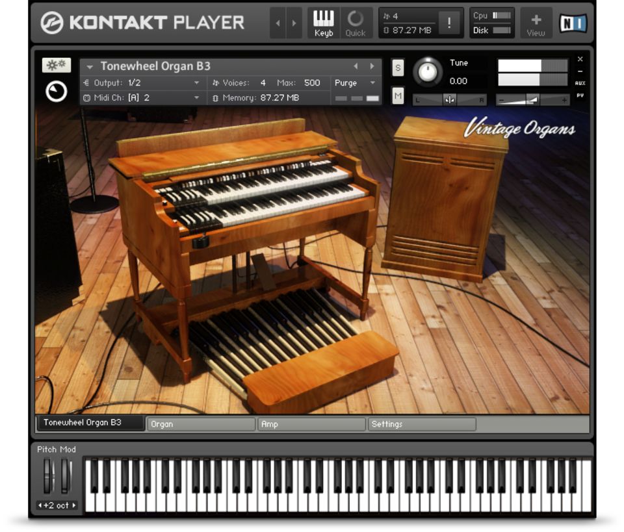Mute the Tonewheel Organ B3 instrument
This screenshot has width=624, height=532.
[x=398, y=96]
